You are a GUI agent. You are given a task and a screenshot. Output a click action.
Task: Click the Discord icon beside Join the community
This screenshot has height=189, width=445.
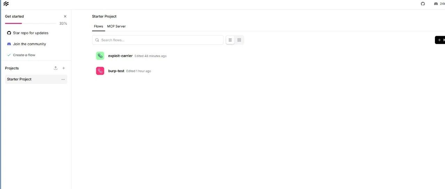coord(9,44)
